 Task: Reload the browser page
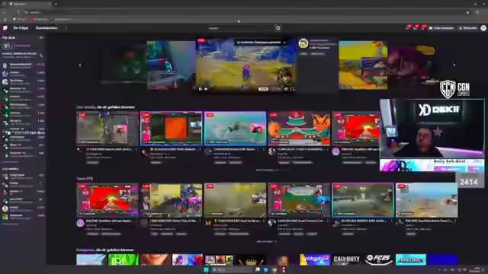tap(18, 12)
